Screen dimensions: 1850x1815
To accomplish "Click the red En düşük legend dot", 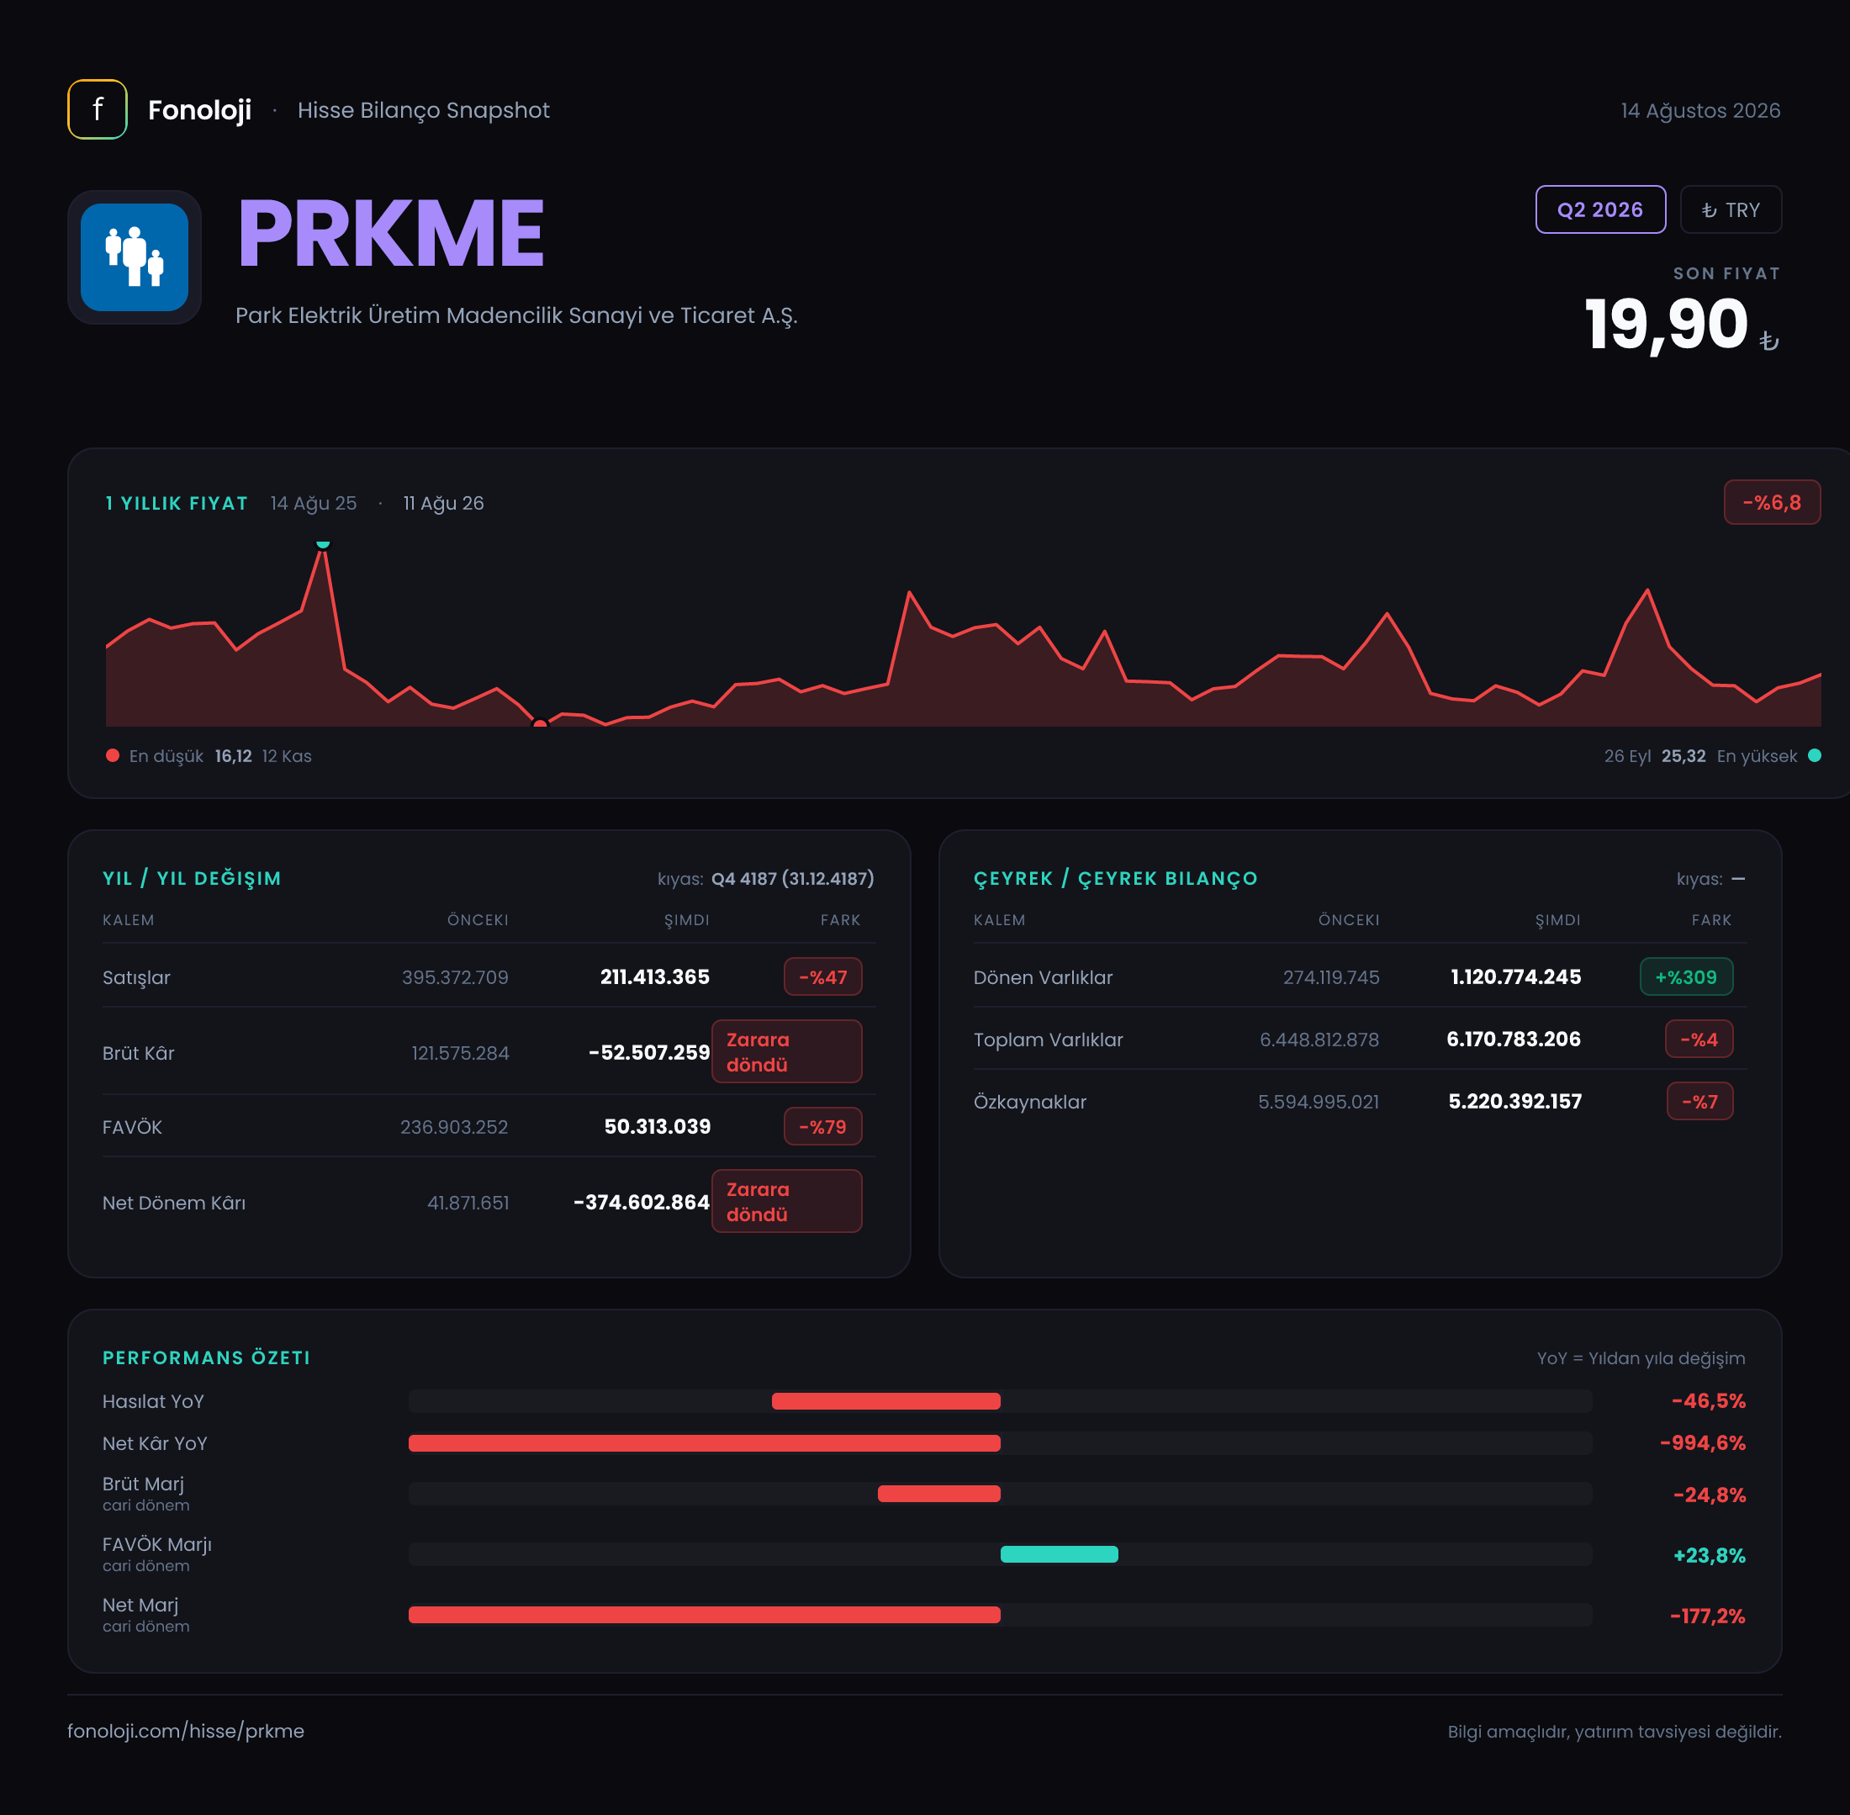I will click(x=113, y=756).
